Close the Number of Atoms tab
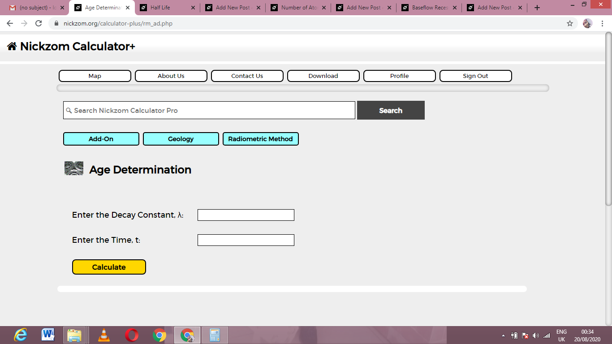This screenshot has height=344, width=612. [x=324, y=8]
